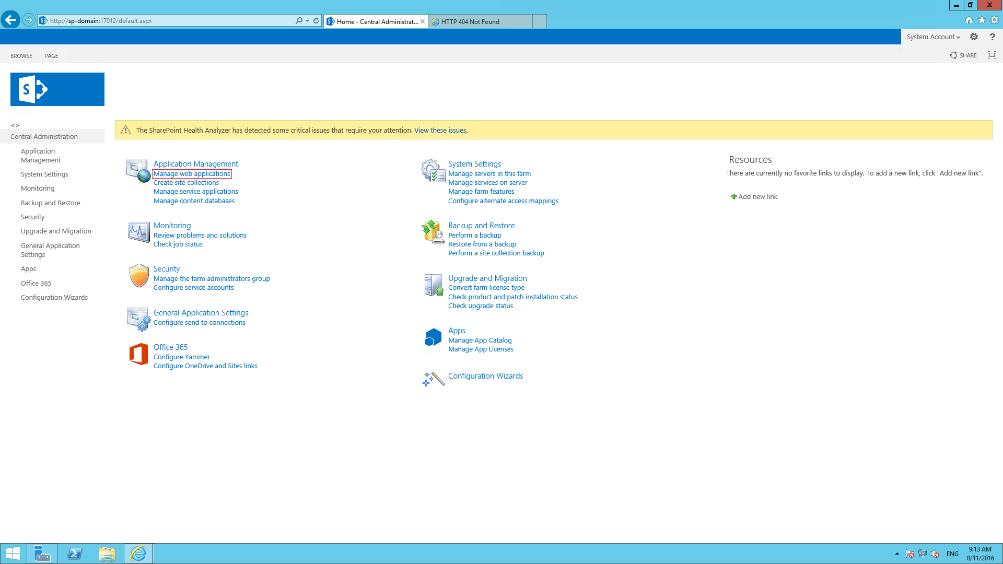Select Upgrade and Migration in left navigation

(x=56, y=231)
